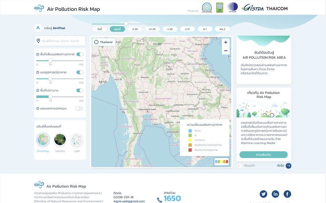
Task: Click the info icon beside พื้นที่เปราะบาง
Action: 38,91
